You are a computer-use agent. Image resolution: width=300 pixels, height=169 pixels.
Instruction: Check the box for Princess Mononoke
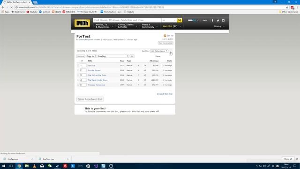tap(78, 84)
